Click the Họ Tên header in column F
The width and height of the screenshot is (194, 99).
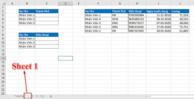tap(98, 11)
